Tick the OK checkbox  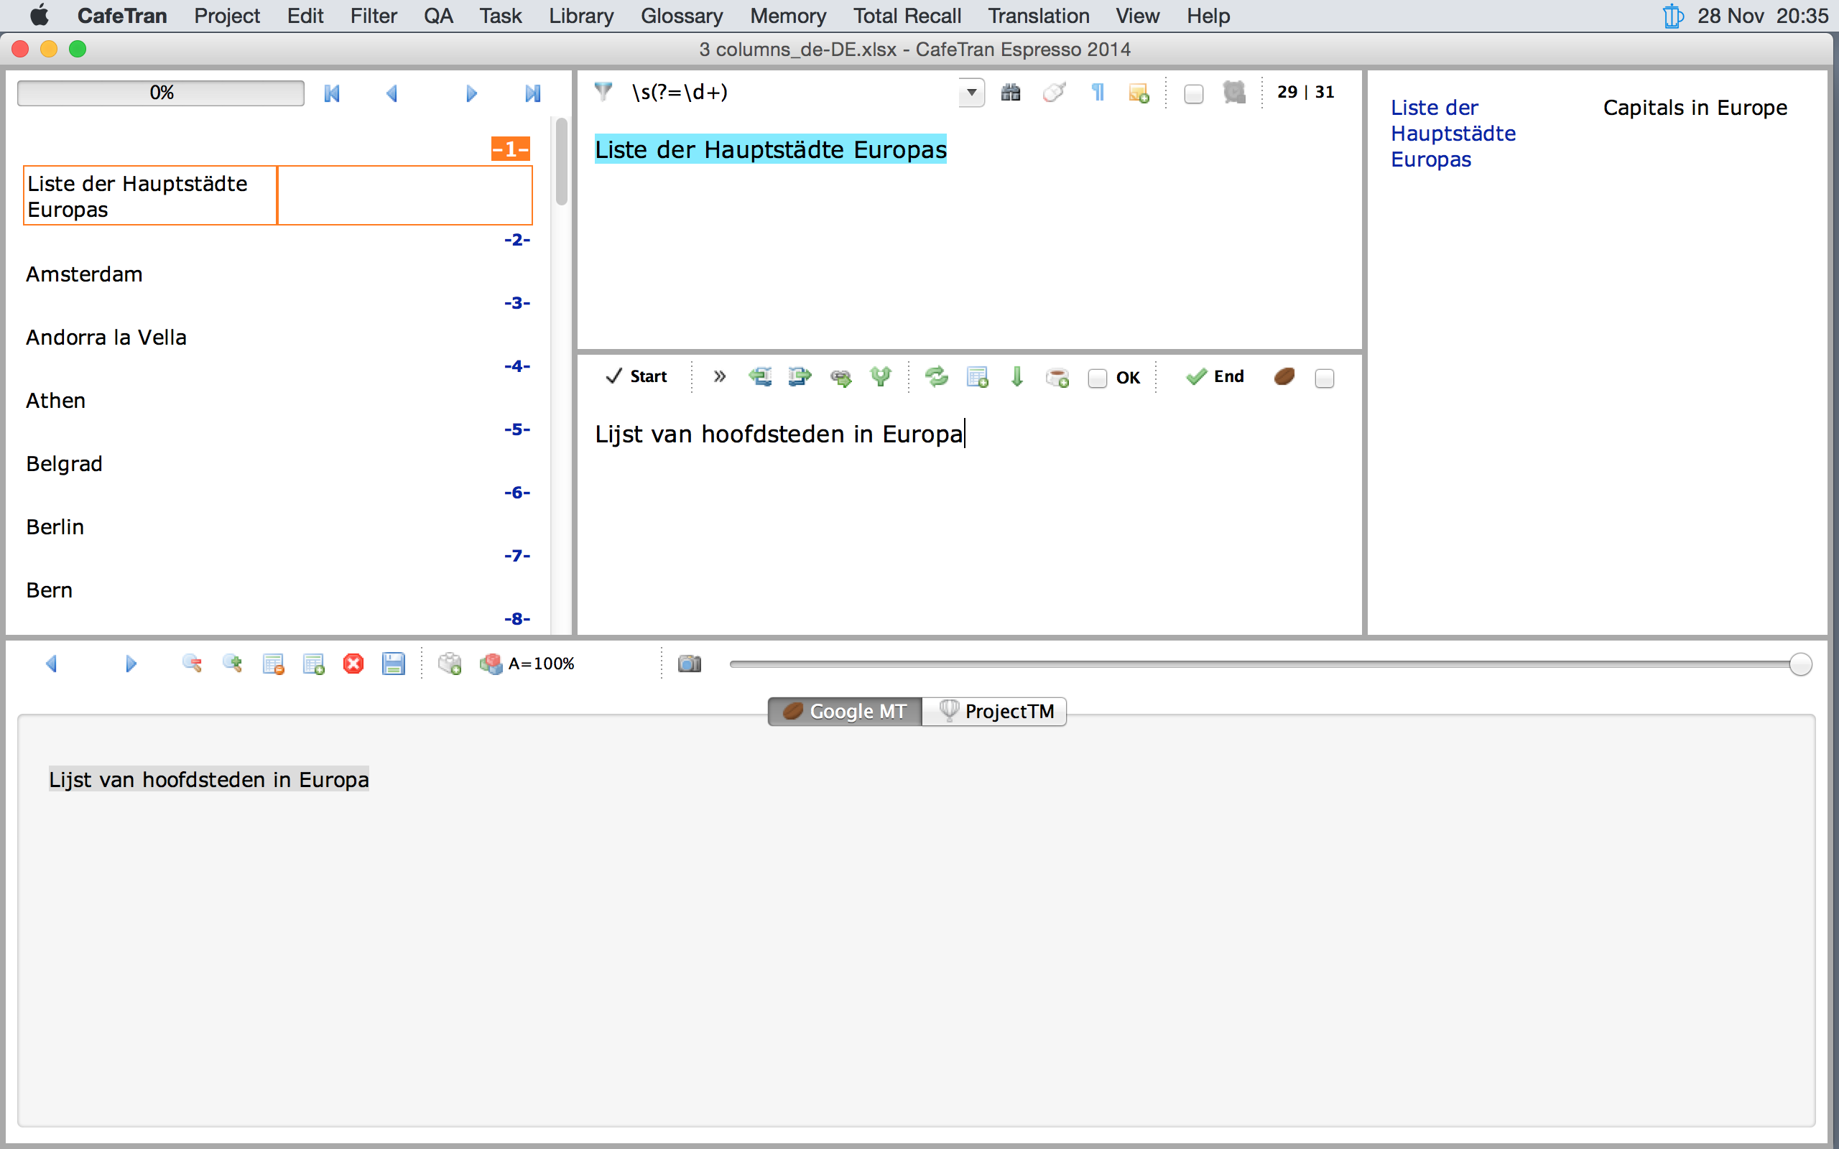(x=1096, y=378)
